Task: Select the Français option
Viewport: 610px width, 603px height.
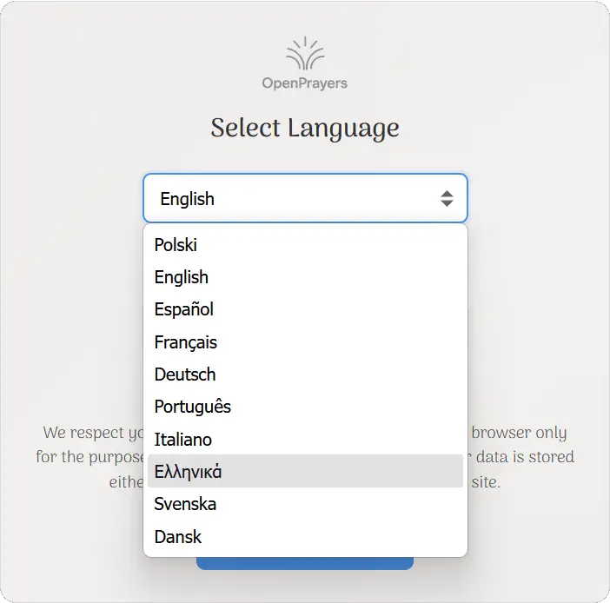Action: [186, 342]
